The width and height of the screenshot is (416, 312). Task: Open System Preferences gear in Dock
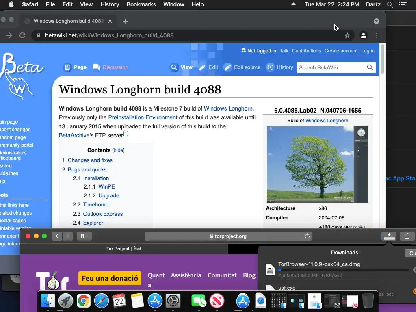pos(173,301)
